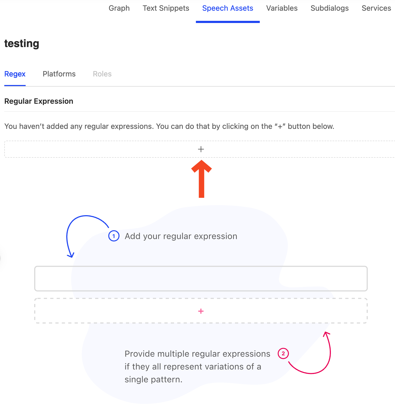
Task: Select the Regex sub-tab
Action: (15, 74)
